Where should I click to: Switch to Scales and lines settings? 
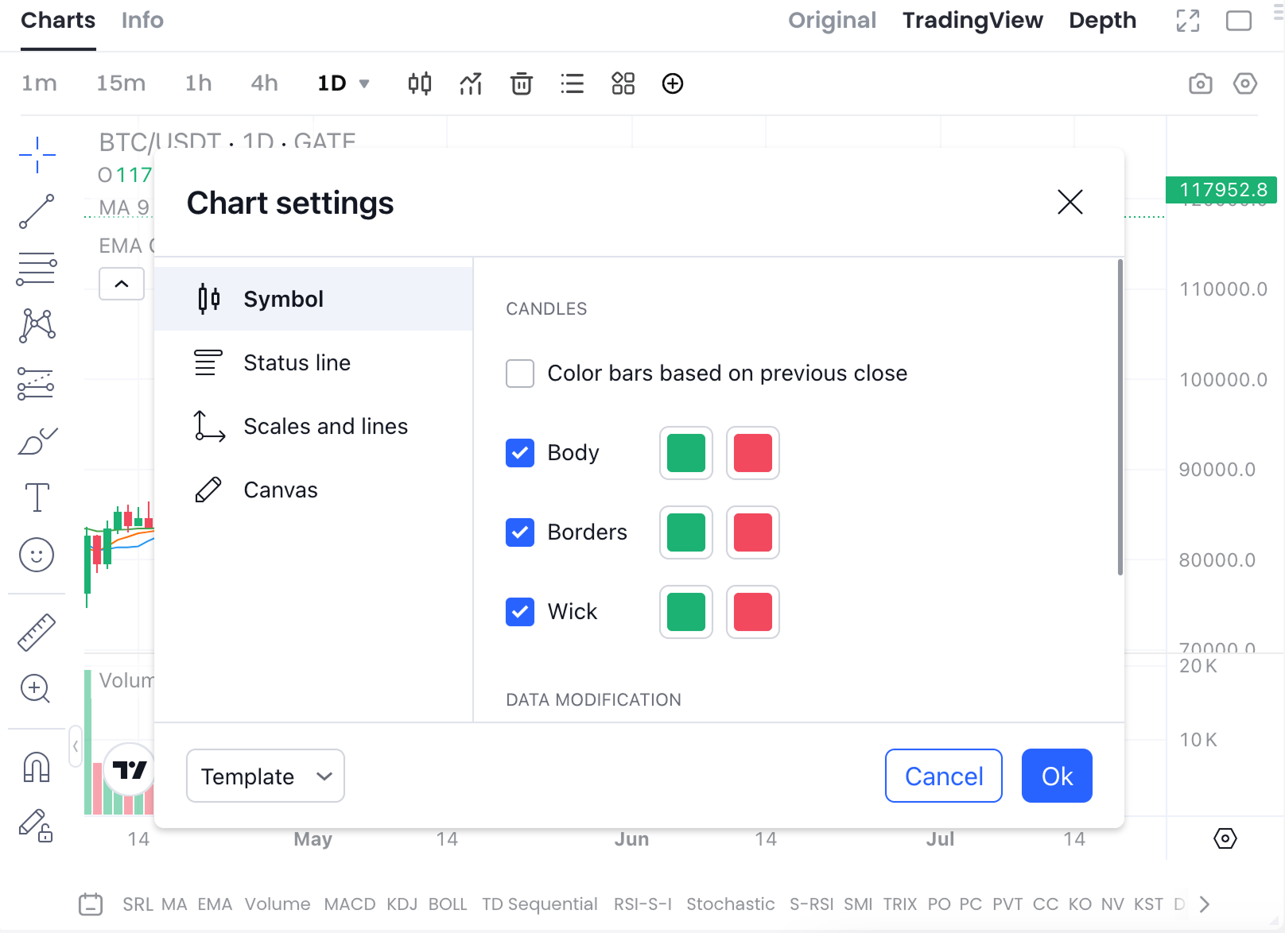325,427
